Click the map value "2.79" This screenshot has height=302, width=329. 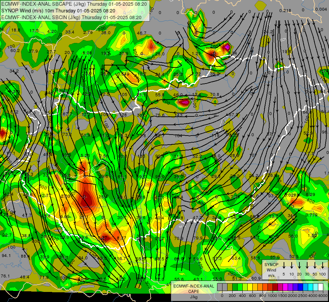point(88,32)
